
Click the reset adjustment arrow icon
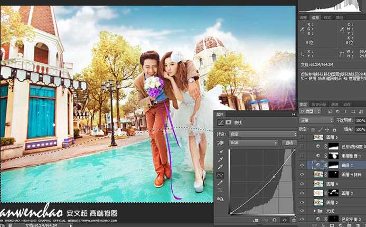[x=275, y=220]
